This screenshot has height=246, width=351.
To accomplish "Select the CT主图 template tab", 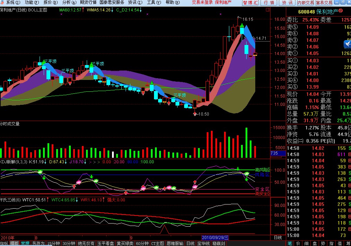I will pos(157,244).
